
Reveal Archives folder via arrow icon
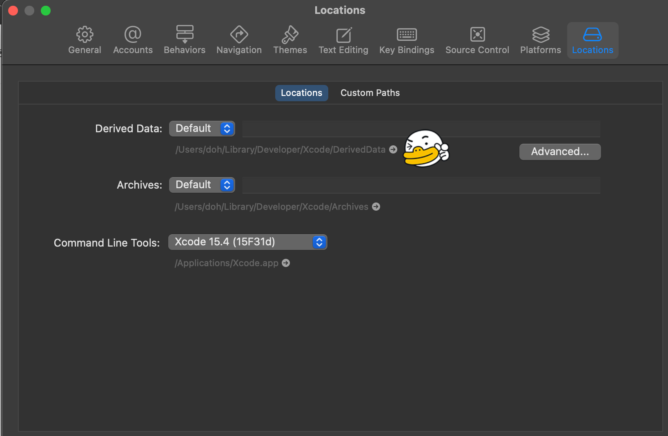376,207
